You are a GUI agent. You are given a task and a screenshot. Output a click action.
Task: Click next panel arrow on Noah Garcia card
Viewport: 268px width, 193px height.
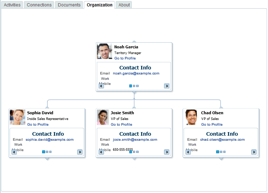(x=167, y=86)
